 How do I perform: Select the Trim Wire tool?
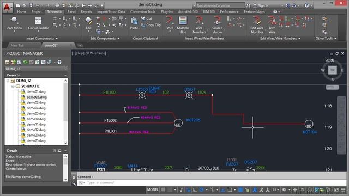pos(272,25)
